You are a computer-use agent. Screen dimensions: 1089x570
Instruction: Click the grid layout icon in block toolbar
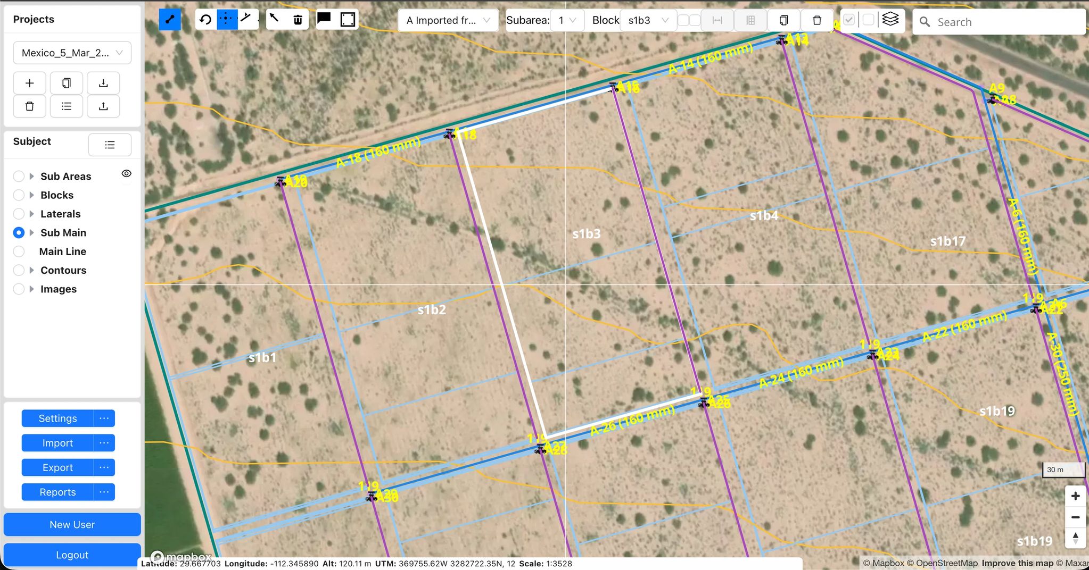(750, 20)
